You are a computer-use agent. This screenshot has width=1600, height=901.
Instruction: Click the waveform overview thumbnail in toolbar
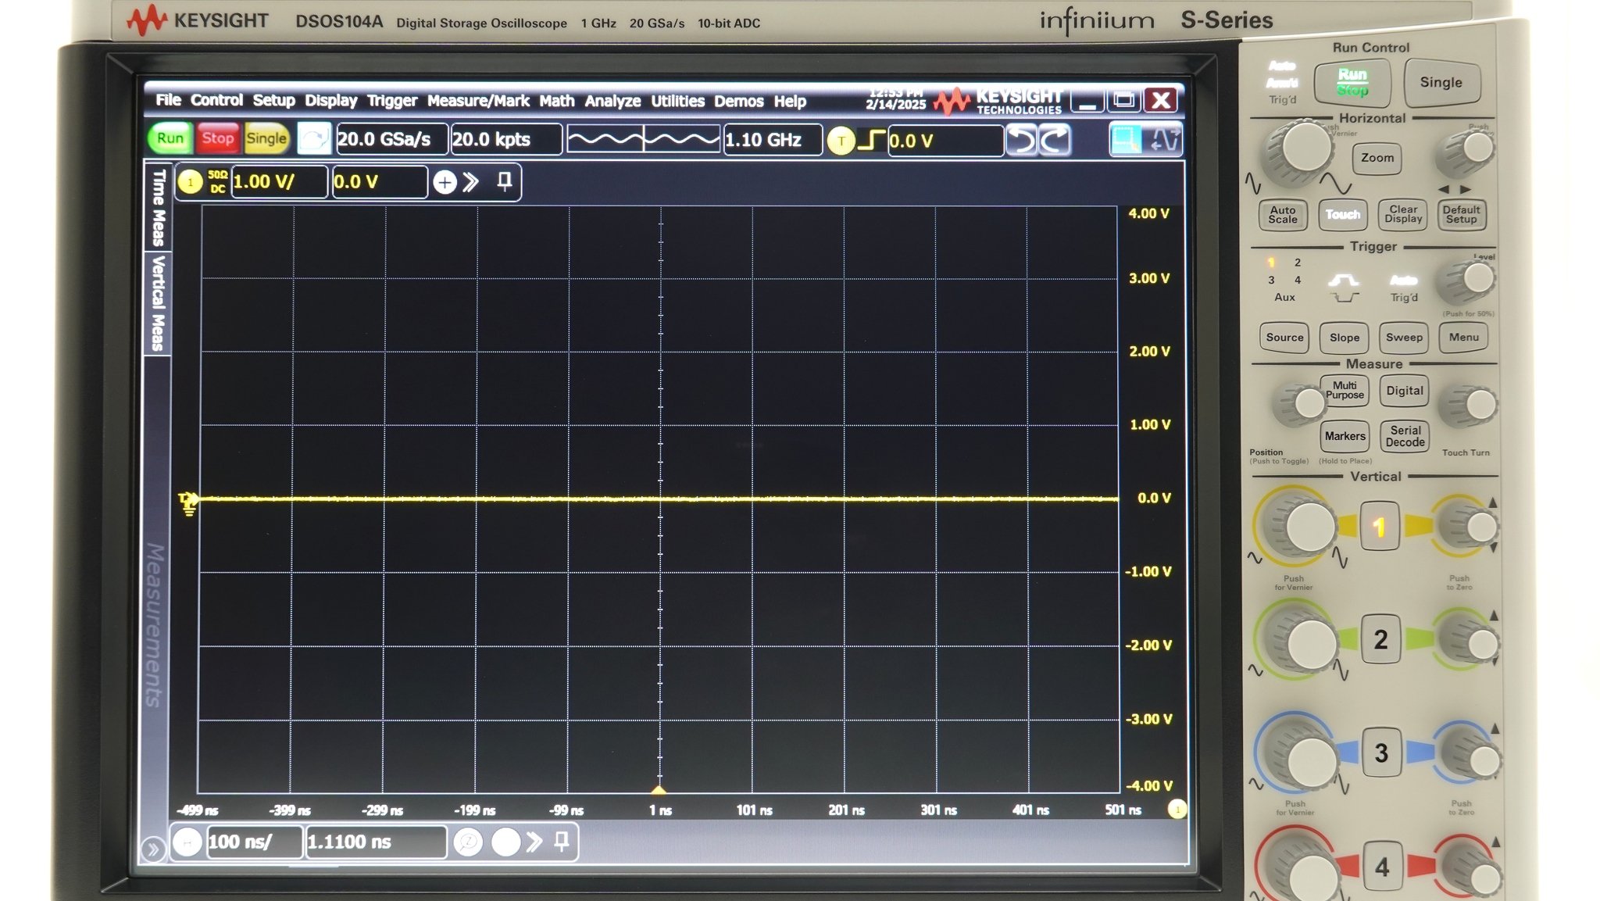[643, 140]
